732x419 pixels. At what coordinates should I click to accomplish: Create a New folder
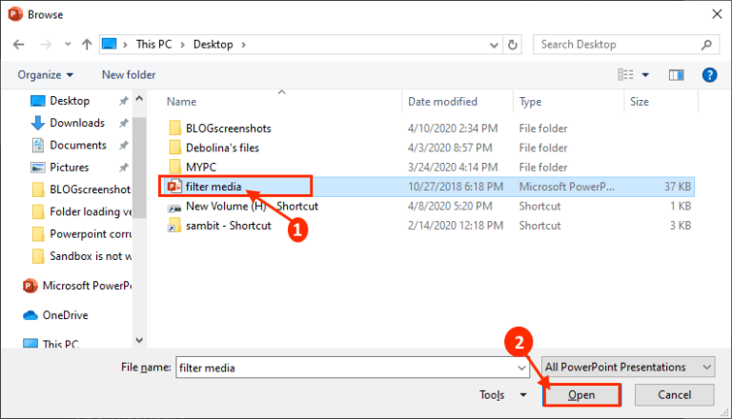tap(129, 74)
